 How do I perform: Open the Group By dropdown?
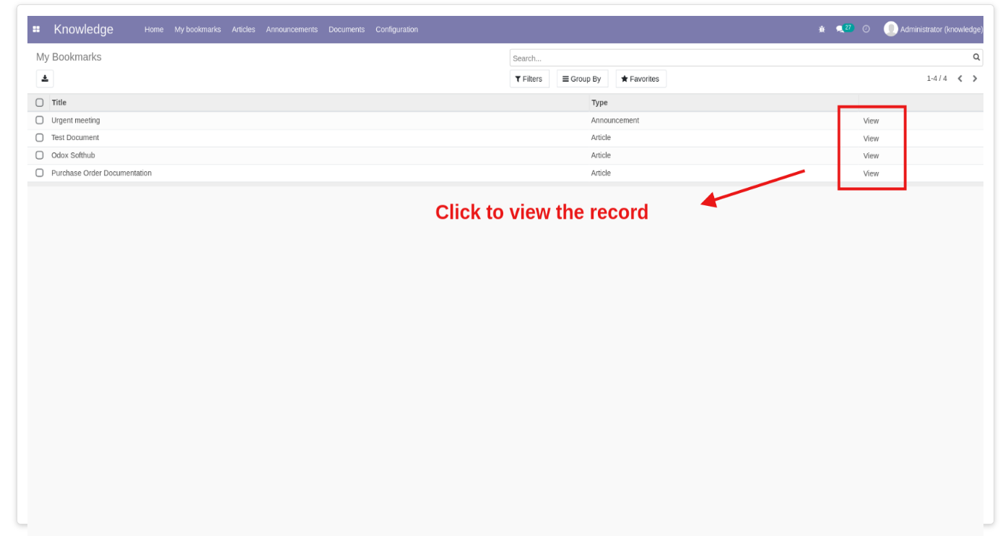click(x=582, y=79)
